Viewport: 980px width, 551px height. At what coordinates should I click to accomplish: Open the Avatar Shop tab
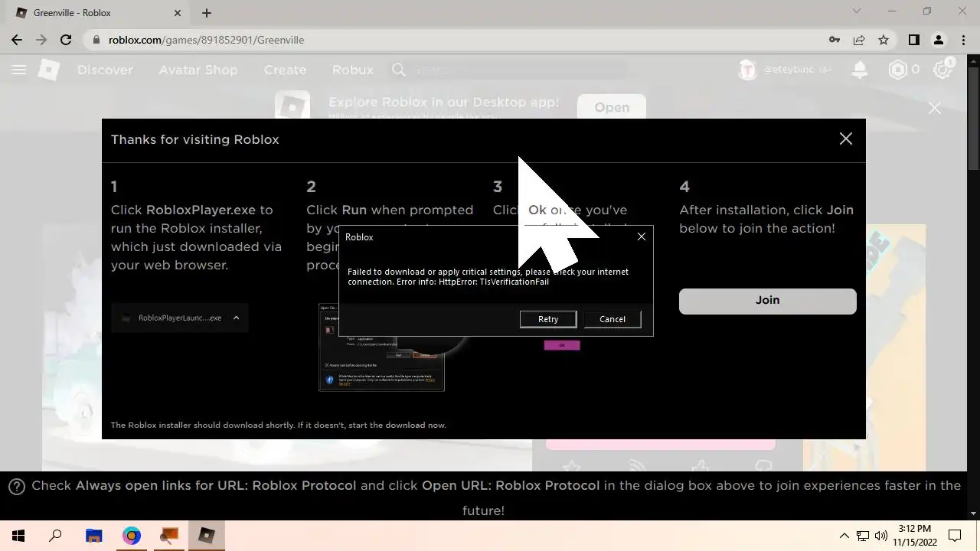click(198, 70)
